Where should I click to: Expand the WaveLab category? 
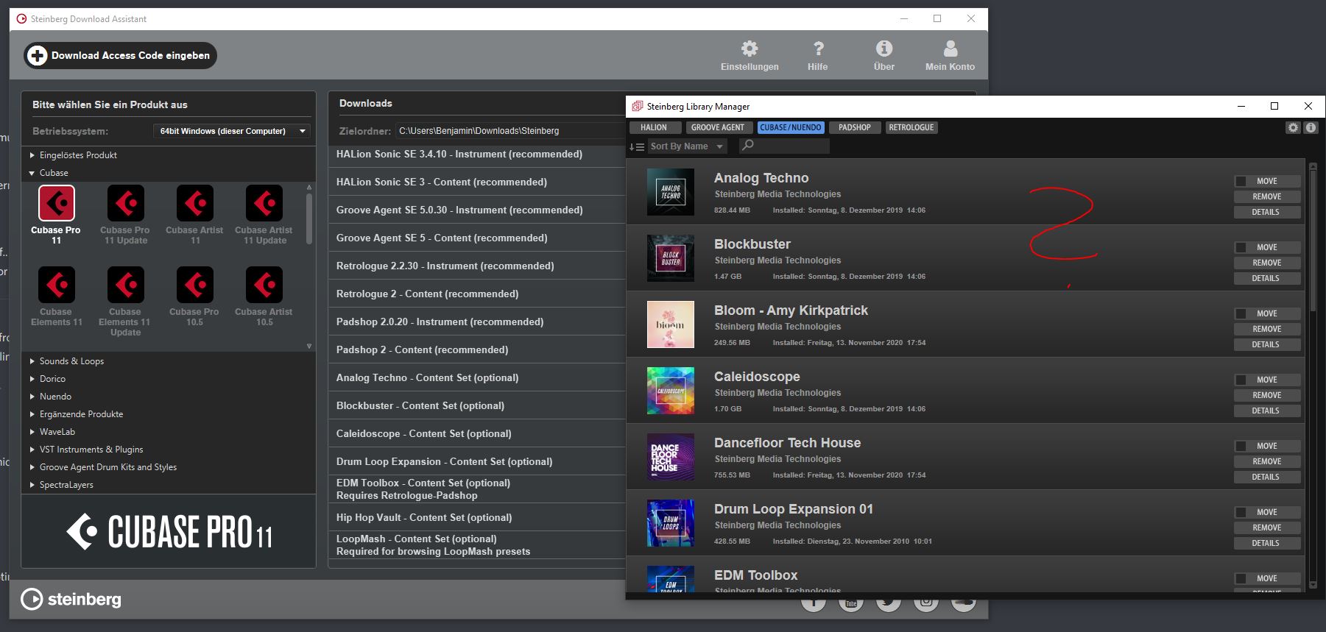[32, 432]
